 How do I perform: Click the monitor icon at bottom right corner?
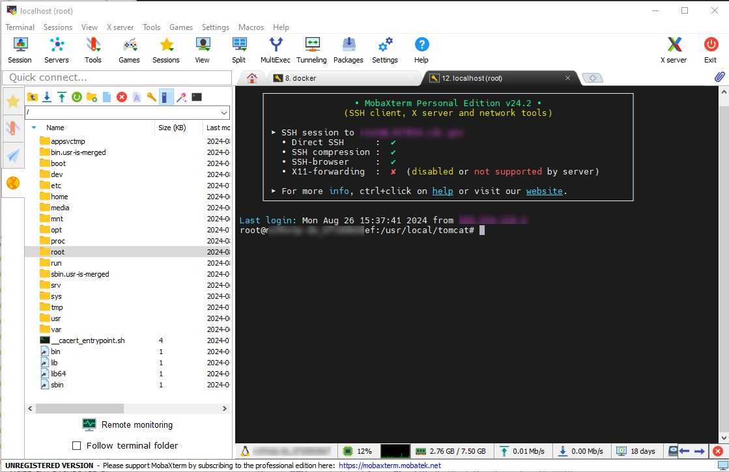(x=723, y=465)
